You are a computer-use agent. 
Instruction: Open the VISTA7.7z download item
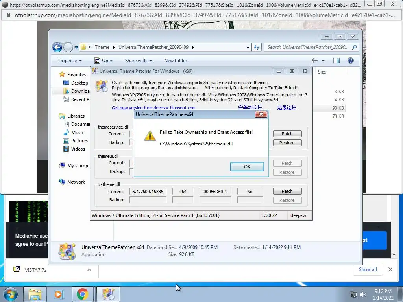click(x=36, y=270)
